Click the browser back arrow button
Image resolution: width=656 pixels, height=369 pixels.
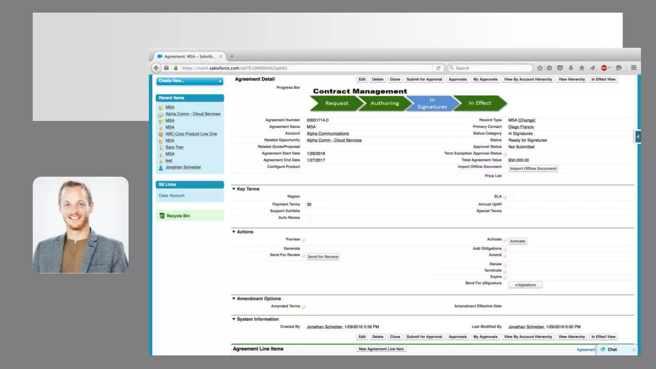coord(156,68)
